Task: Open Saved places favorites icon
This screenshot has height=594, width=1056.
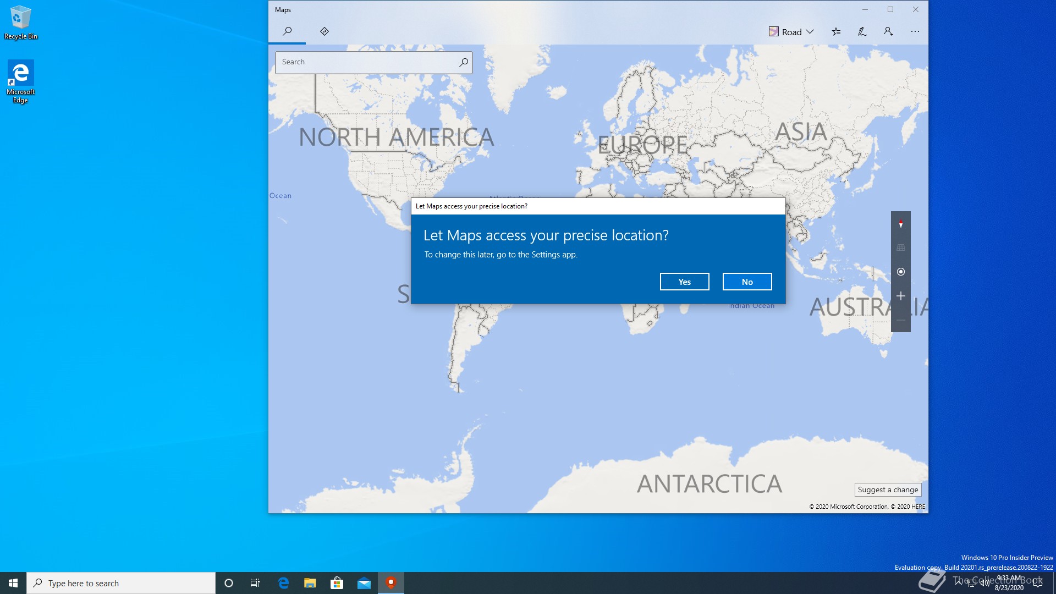Action: click(836, 32)
